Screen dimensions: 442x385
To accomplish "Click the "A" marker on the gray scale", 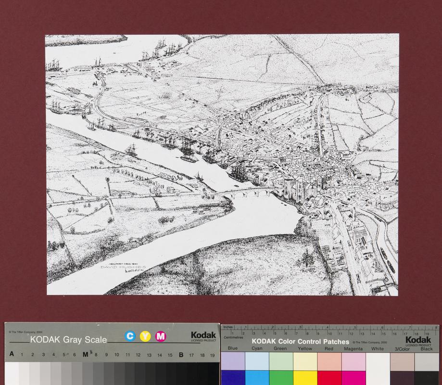I will (x=11, y=355).
